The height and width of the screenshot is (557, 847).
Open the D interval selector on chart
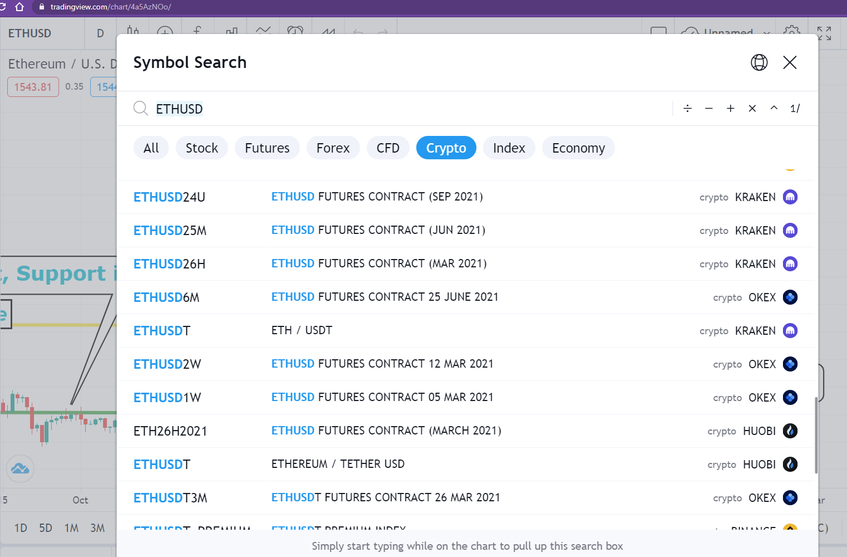click(x=100, y=33)
